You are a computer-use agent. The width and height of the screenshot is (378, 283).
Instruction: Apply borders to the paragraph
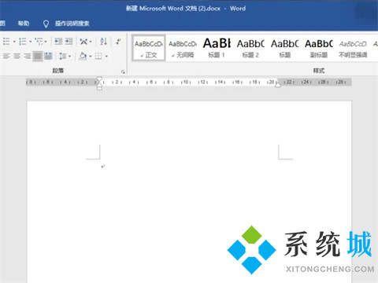click(98, 56)
